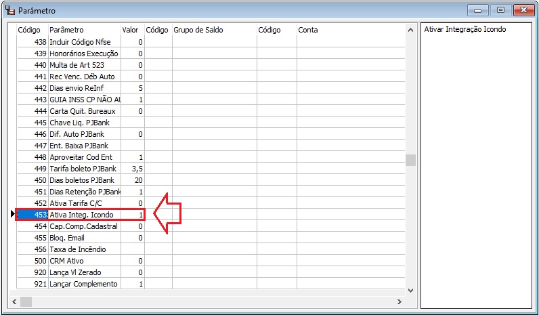Viewport: 539px width, 315px height.
Task: Maximize the Parâmetro window
Action: [x=500, y=10]
